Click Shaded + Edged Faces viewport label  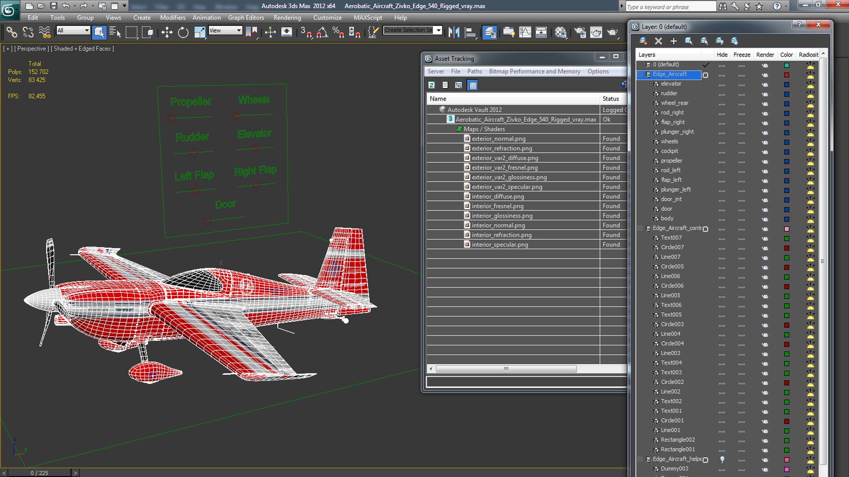[82, 49]
